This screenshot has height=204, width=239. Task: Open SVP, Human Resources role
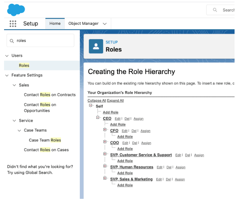(132, 167)
